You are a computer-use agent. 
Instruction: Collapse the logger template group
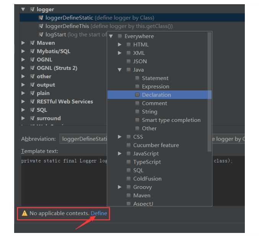point(23,9)
